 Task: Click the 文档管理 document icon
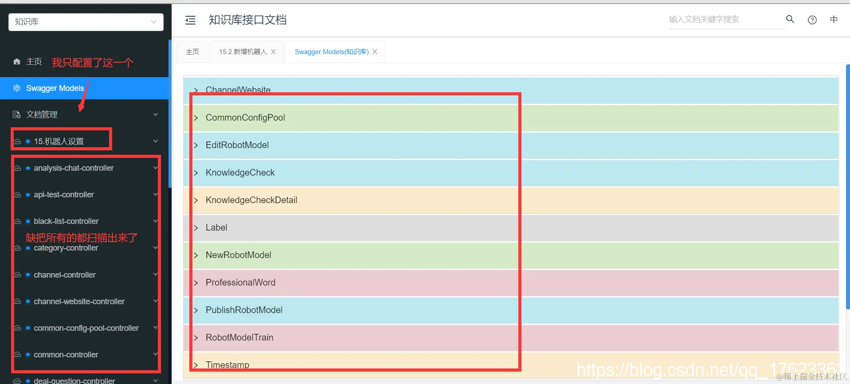17,115
